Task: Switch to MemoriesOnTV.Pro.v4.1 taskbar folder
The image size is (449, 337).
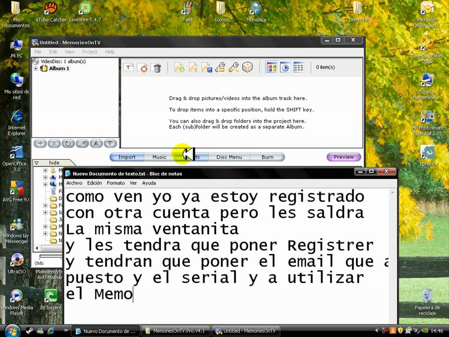Action: tap(176, 331)
